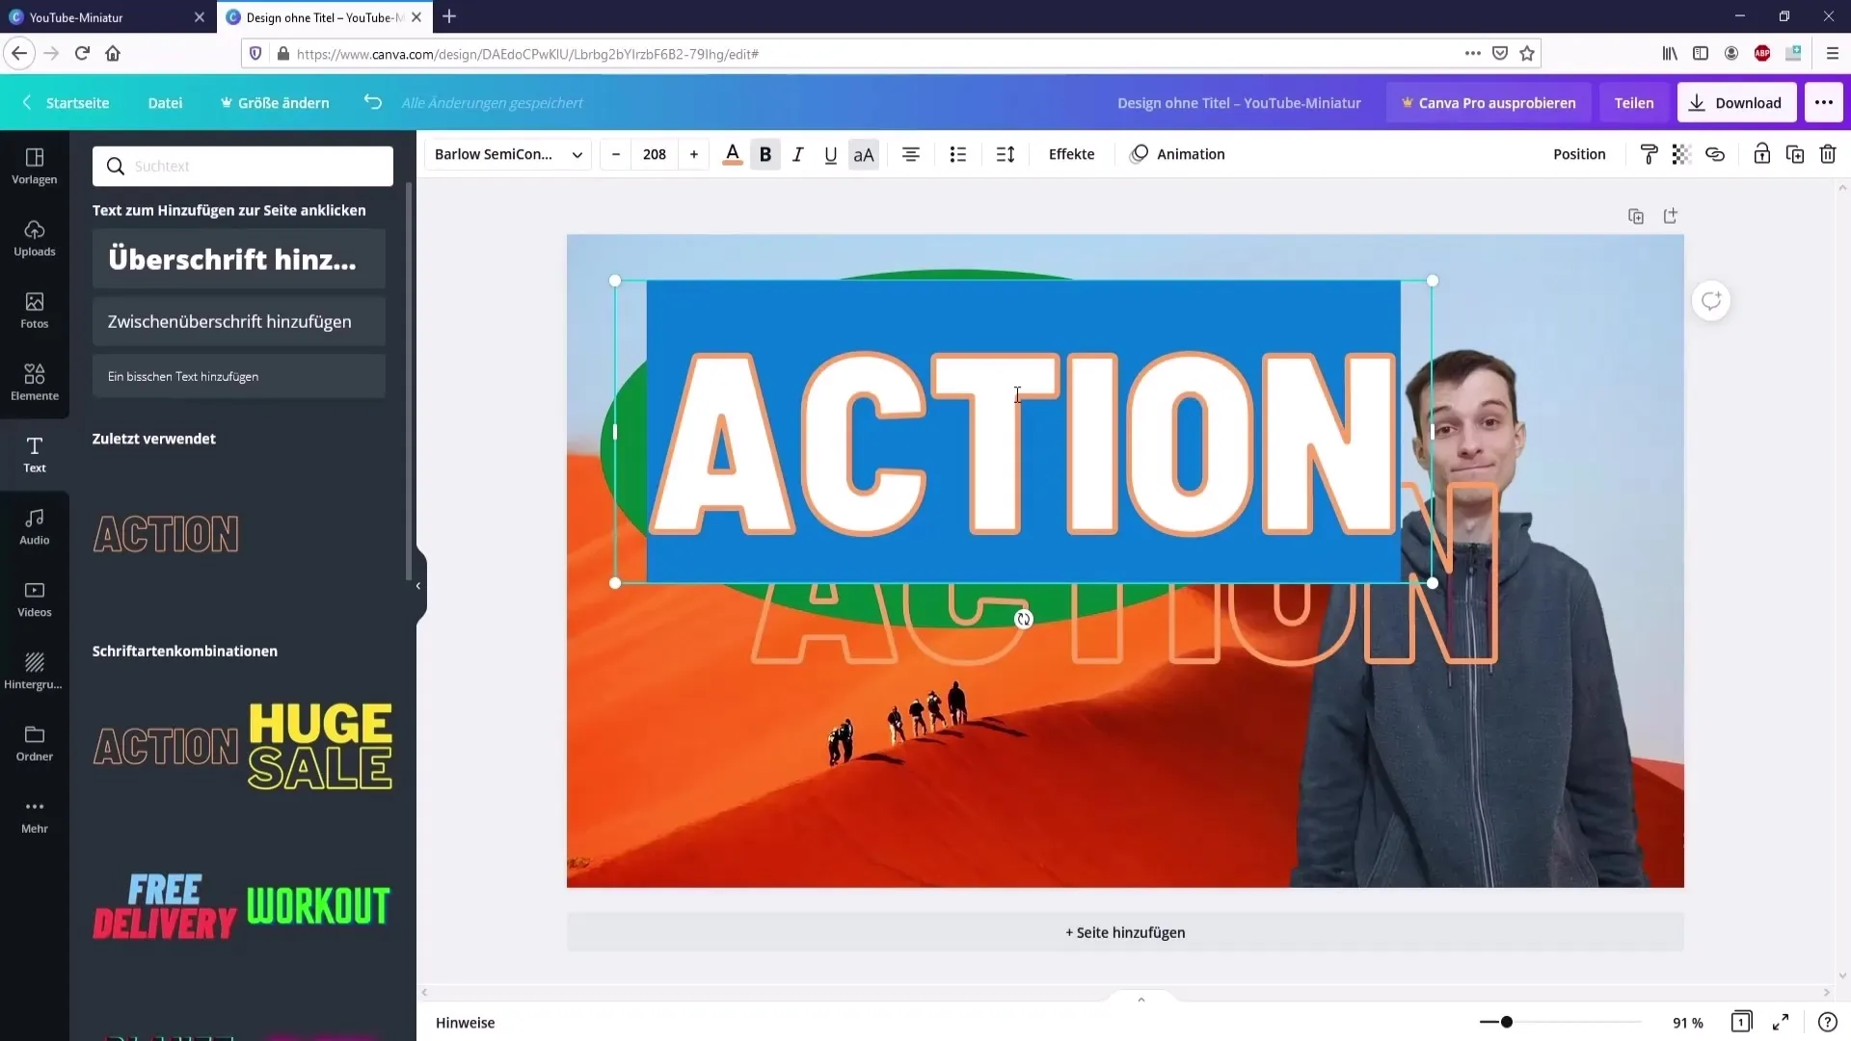Viewport: 1851px width, 1041px height.
Task: Copy style with paint roller icon
Action: (x=1650, y=154)
